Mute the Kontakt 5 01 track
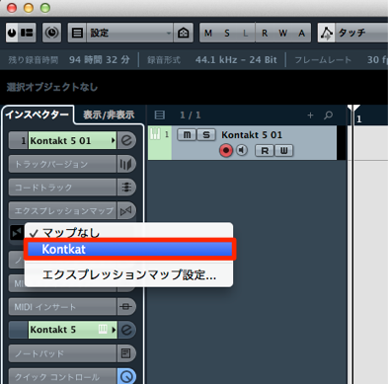The image size is (388, 384). pyautogui.click(x=187, y=134)
